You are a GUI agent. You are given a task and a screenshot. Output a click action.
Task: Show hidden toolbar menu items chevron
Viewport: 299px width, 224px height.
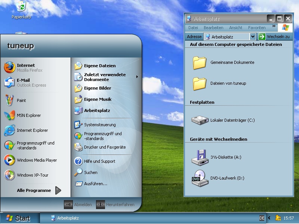(x=274, y=27)
